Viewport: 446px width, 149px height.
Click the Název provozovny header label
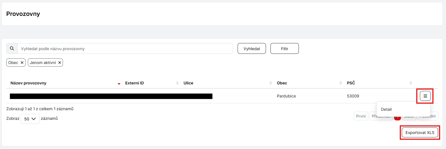(x=28, y=83)
